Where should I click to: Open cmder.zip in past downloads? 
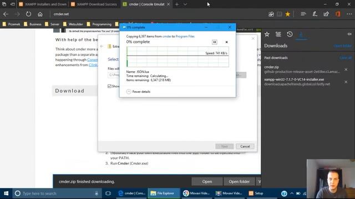coord(302,69)
